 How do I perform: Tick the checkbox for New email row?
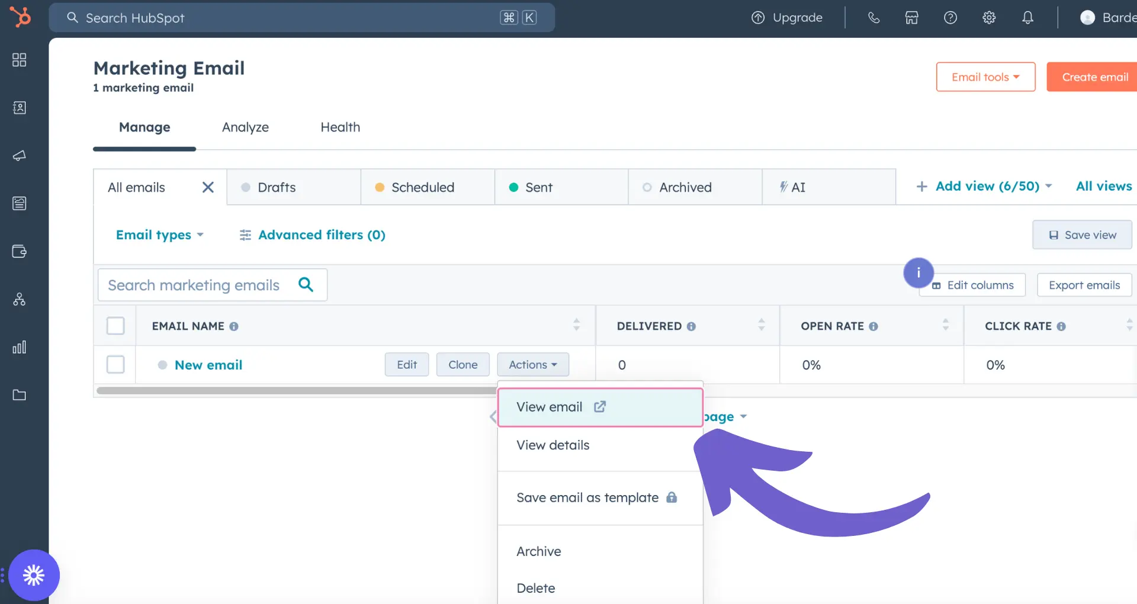pyautogui.click(x=115, y=364)
